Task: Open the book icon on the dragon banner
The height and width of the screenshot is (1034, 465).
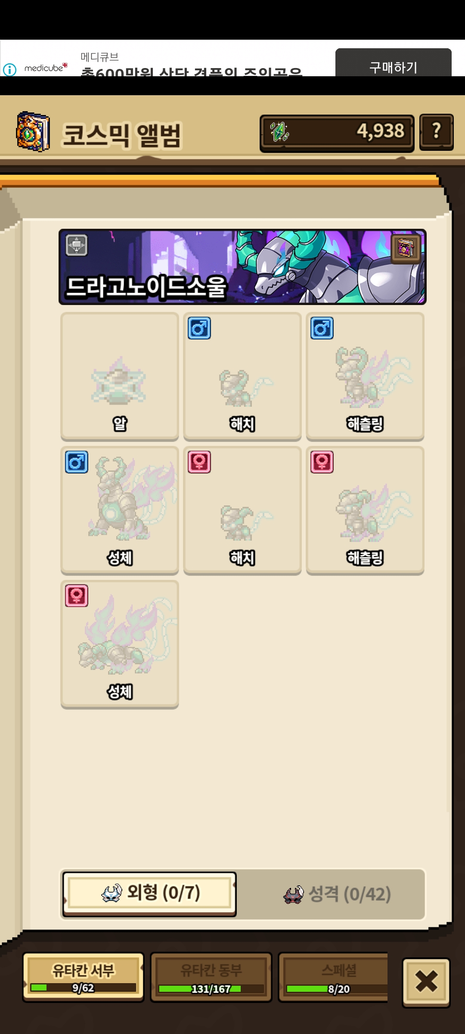Action: coord(406,249)
